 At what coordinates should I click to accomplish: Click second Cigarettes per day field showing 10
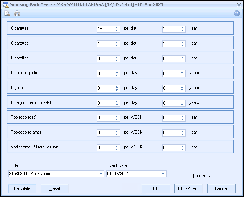click(105, 43)
